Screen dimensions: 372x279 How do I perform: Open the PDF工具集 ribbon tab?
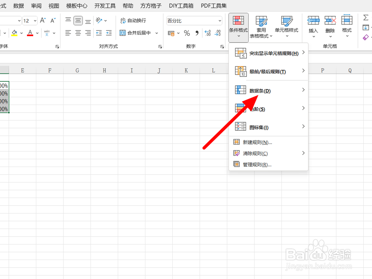click(x=214, y=6)
